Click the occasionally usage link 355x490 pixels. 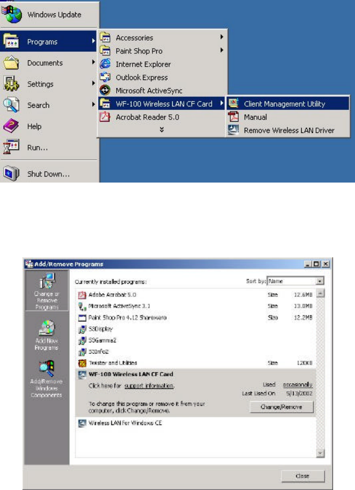point(297,385)
